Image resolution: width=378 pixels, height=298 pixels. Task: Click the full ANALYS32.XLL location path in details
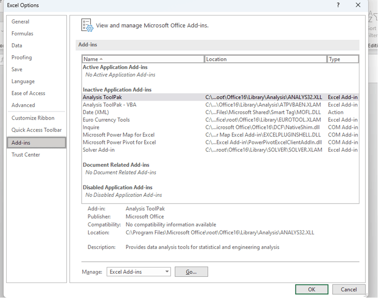(220, 233)
